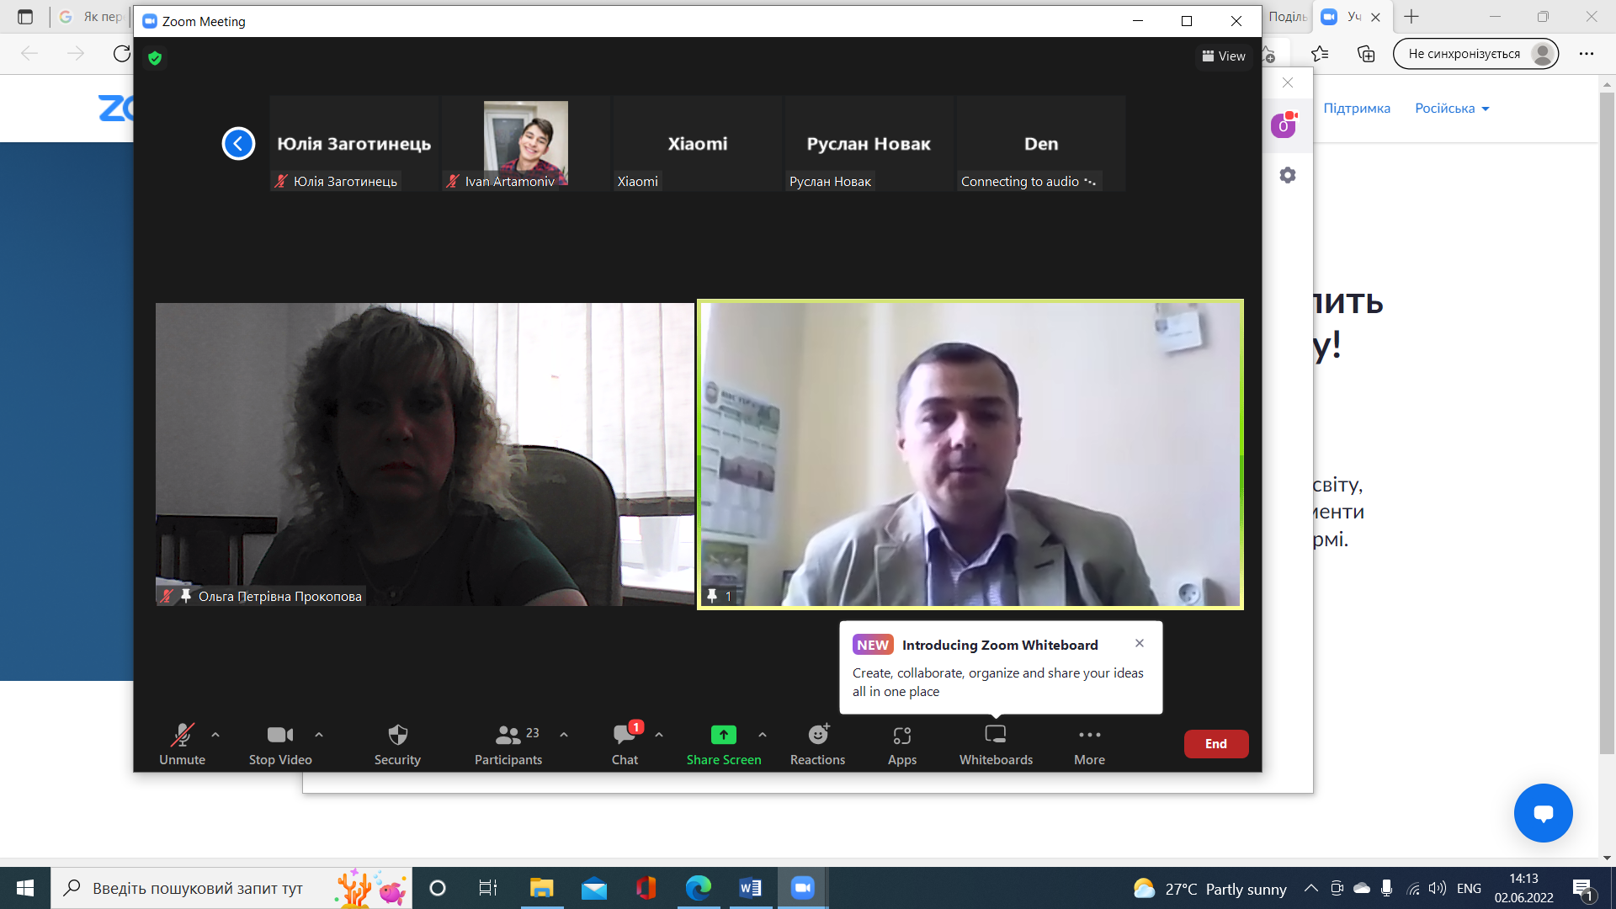This screenshot has height=909, width=1616.
Task: Open the Reactions menu
Action: click(x=817, y=744)
